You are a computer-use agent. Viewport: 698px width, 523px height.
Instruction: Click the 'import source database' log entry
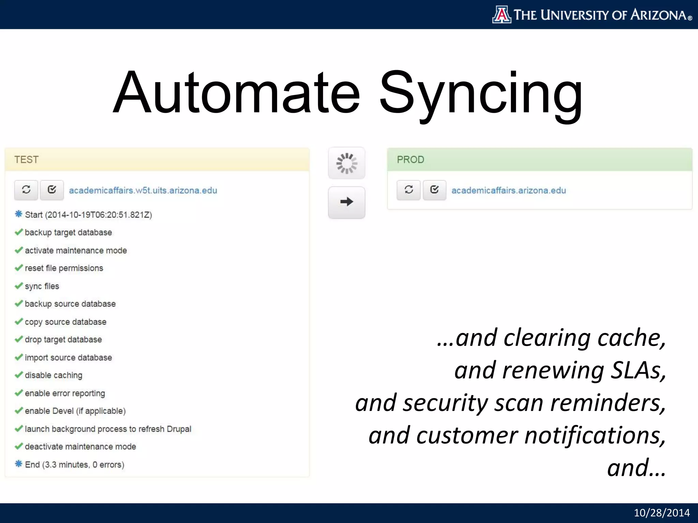pyautogui.click(x=63, y=358)
